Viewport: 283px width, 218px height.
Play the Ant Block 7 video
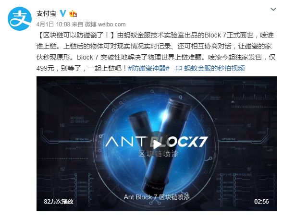(157, 144)
